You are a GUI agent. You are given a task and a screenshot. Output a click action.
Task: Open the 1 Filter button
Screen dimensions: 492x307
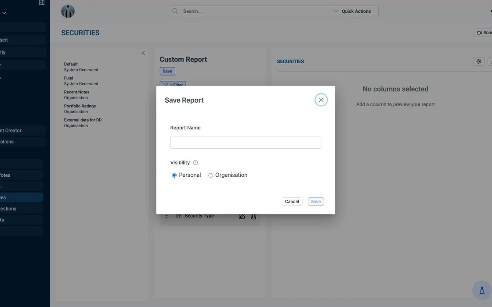coord(173,84)
